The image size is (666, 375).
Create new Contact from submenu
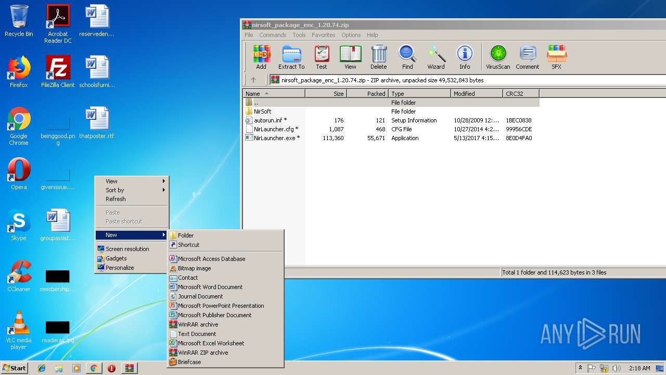pos(225,278)
